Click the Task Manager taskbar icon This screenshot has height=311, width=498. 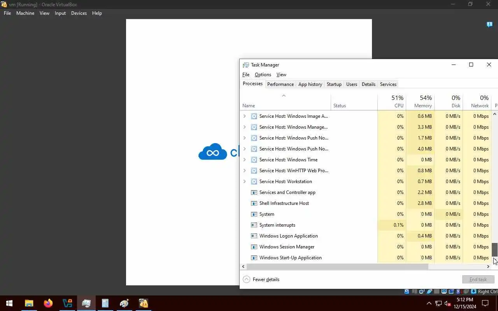point(86,303)
